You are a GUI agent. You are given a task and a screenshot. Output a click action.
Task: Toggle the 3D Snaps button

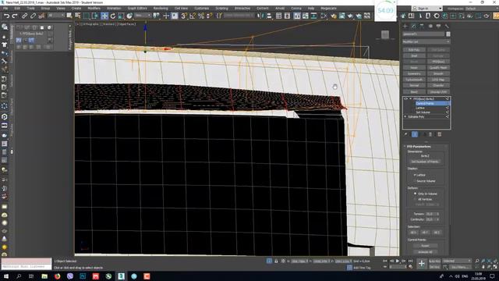pyautogui.click(x=184, y=16)
